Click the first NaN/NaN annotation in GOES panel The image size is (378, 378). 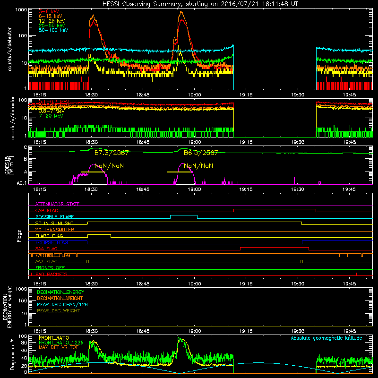[x=109, y=166]
